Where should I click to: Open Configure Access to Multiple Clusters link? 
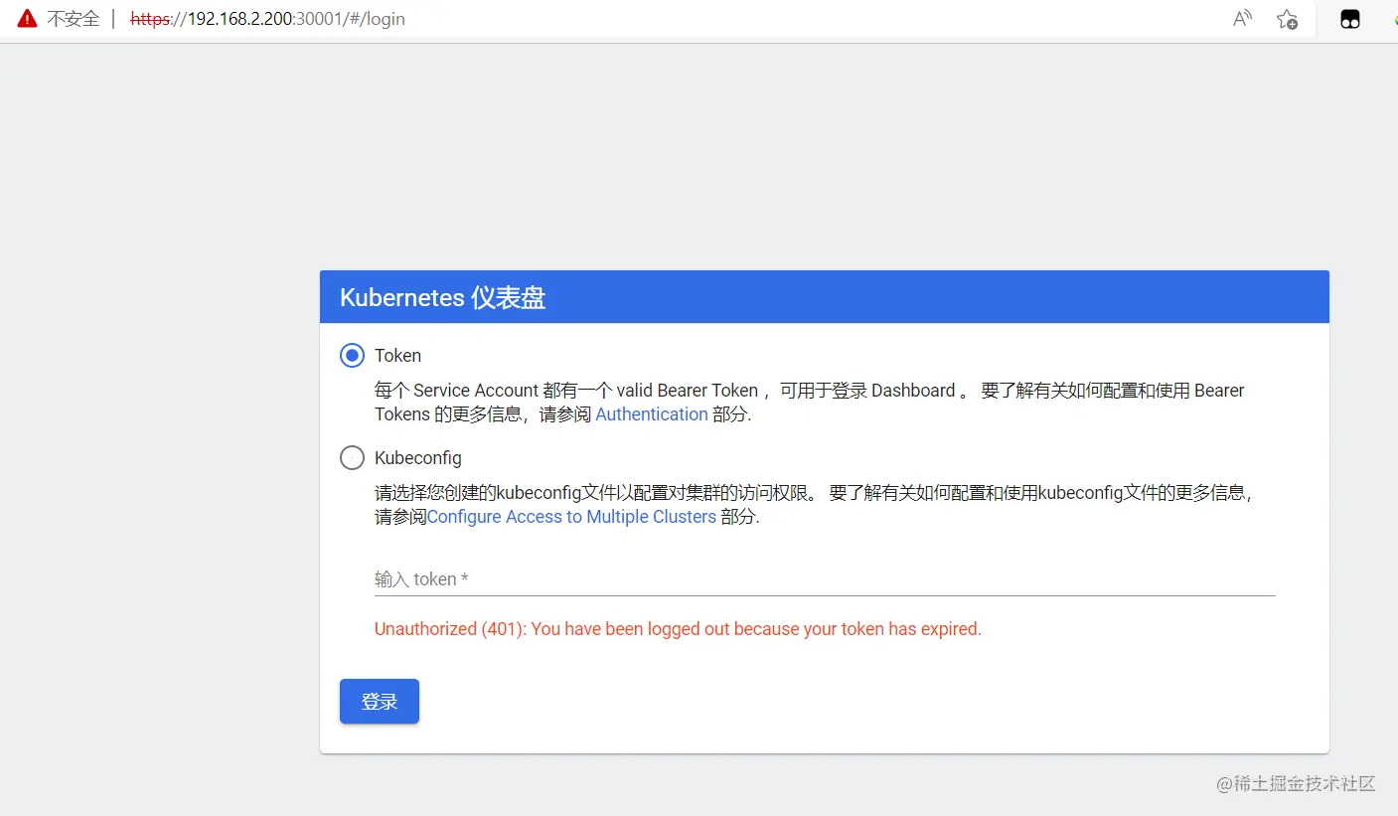pos(571,517)
